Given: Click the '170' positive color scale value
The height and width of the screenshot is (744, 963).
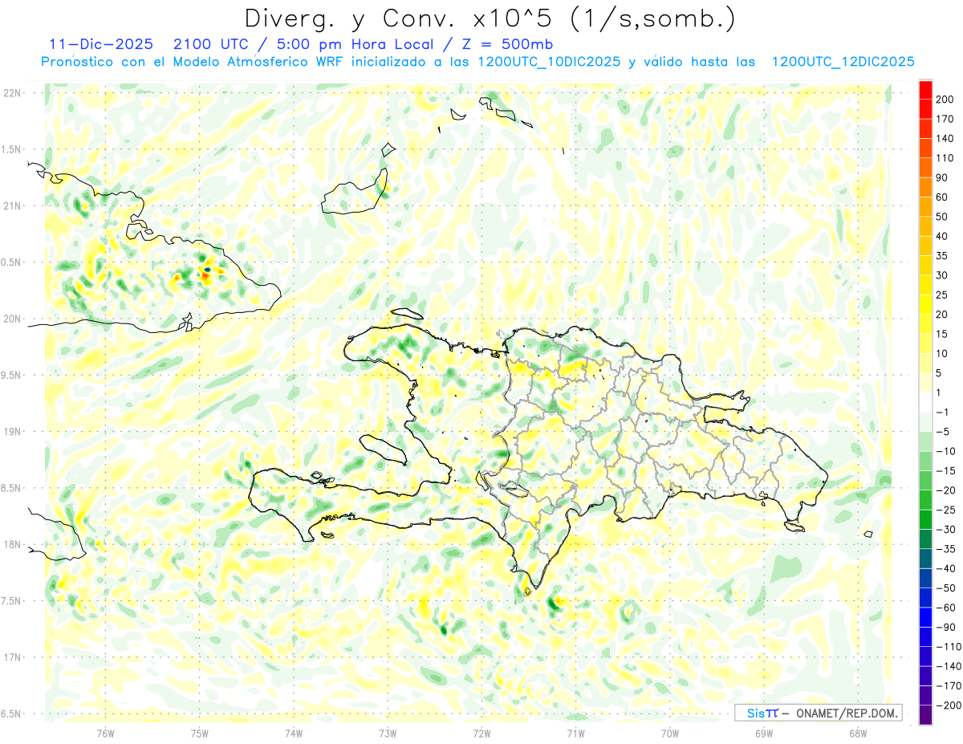Looking at the screenshot, I should (945, 119).
